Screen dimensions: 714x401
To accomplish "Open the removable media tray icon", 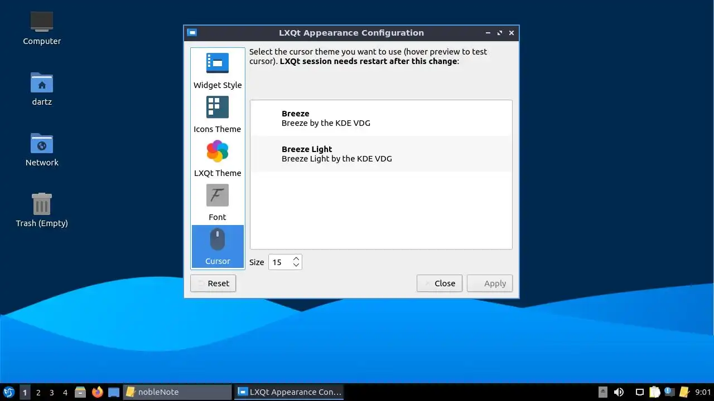I will (x=603, y=392).
